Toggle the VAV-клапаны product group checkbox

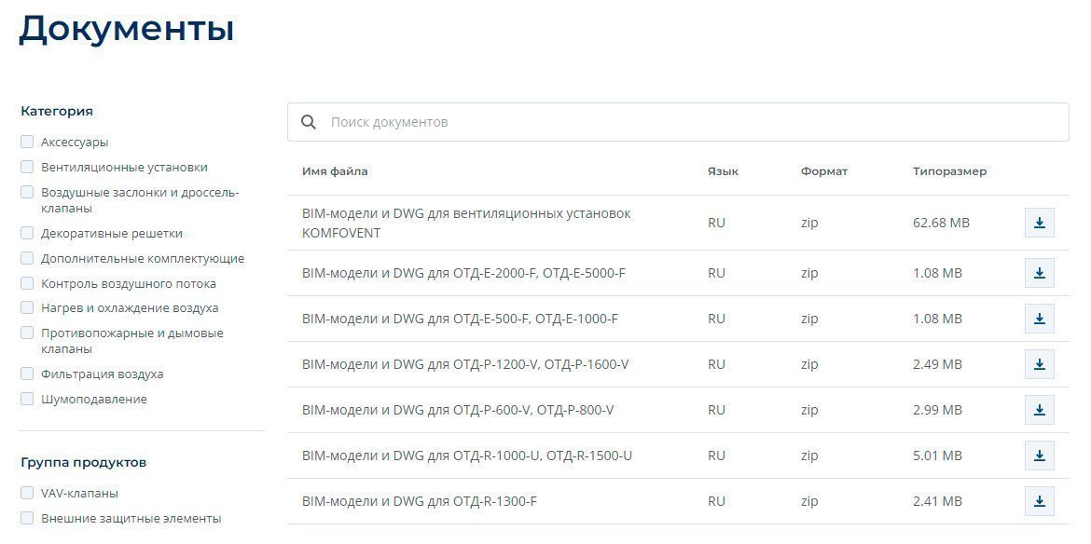pos(27,494)
